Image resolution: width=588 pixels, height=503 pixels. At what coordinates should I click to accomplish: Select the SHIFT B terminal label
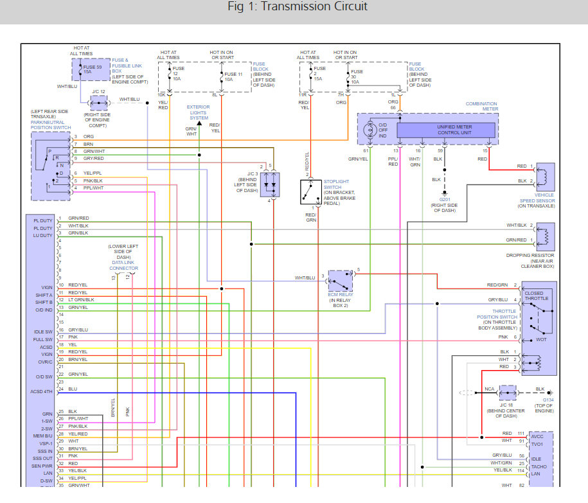(44, 303)
